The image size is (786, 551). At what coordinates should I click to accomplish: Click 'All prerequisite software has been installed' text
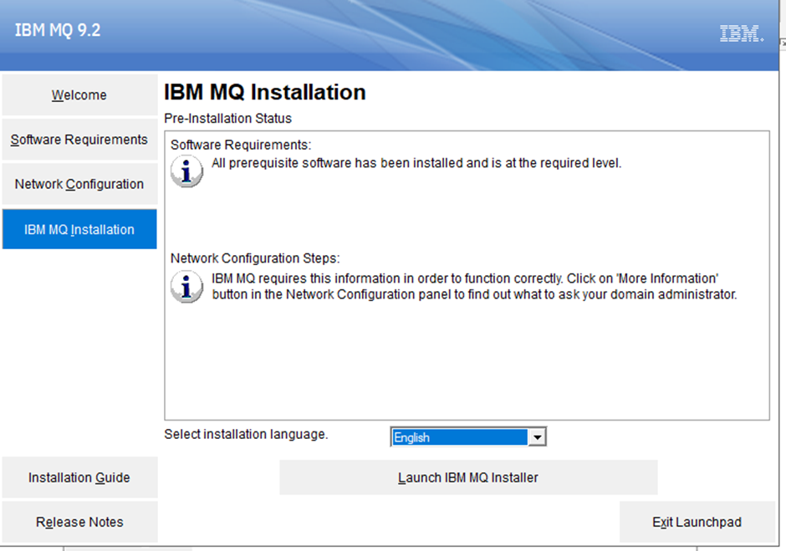[x=416, y=163]
